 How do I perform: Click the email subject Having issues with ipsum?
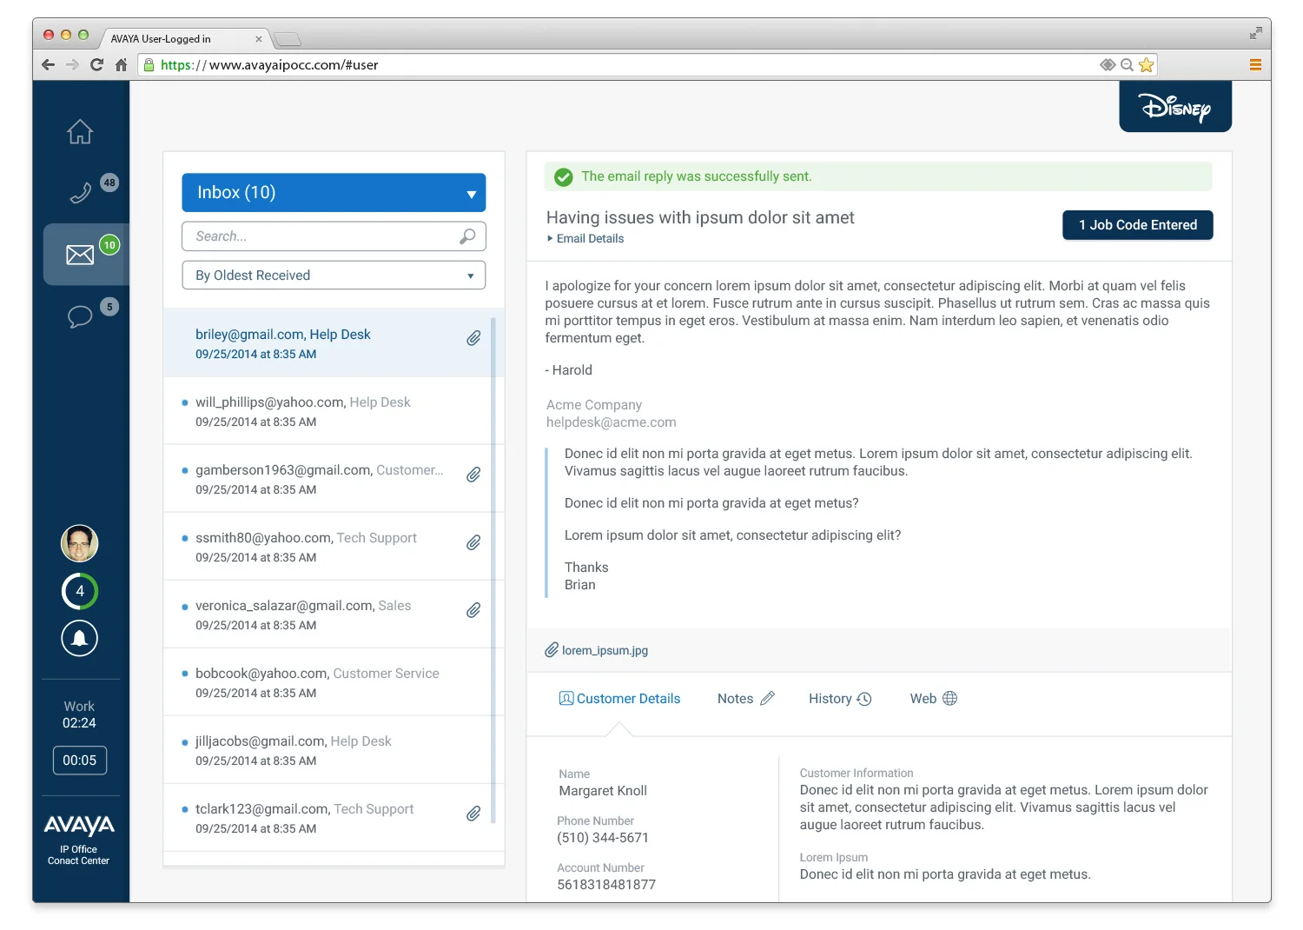pyautogui.click(x=700, y=218)
